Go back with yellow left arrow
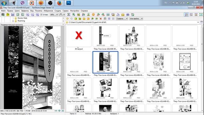This screenshot has width=204, height=115. (x=67, y=19)
